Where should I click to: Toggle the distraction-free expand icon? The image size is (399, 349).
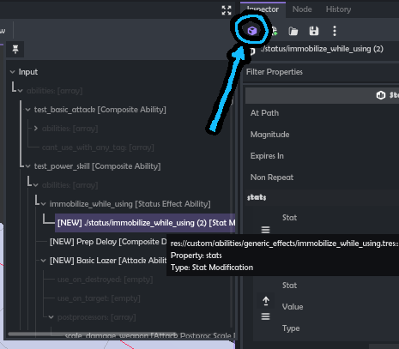point(227,10)
